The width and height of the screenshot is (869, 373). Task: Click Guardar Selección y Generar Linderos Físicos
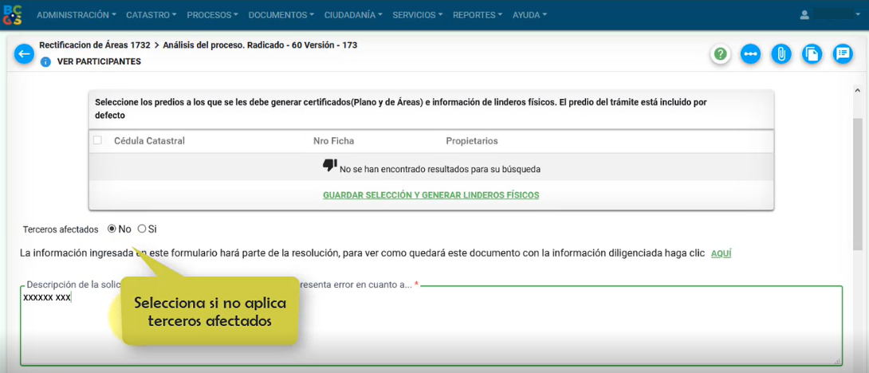[431, 195]
